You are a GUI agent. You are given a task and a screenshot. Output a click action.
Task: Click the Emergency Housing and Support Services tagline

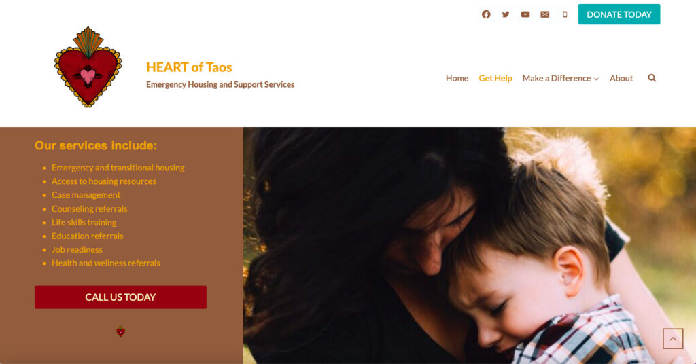(220, 84)
